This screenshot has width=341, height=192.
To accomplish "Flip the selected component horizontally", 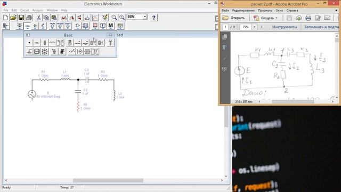I will [71, 18].
